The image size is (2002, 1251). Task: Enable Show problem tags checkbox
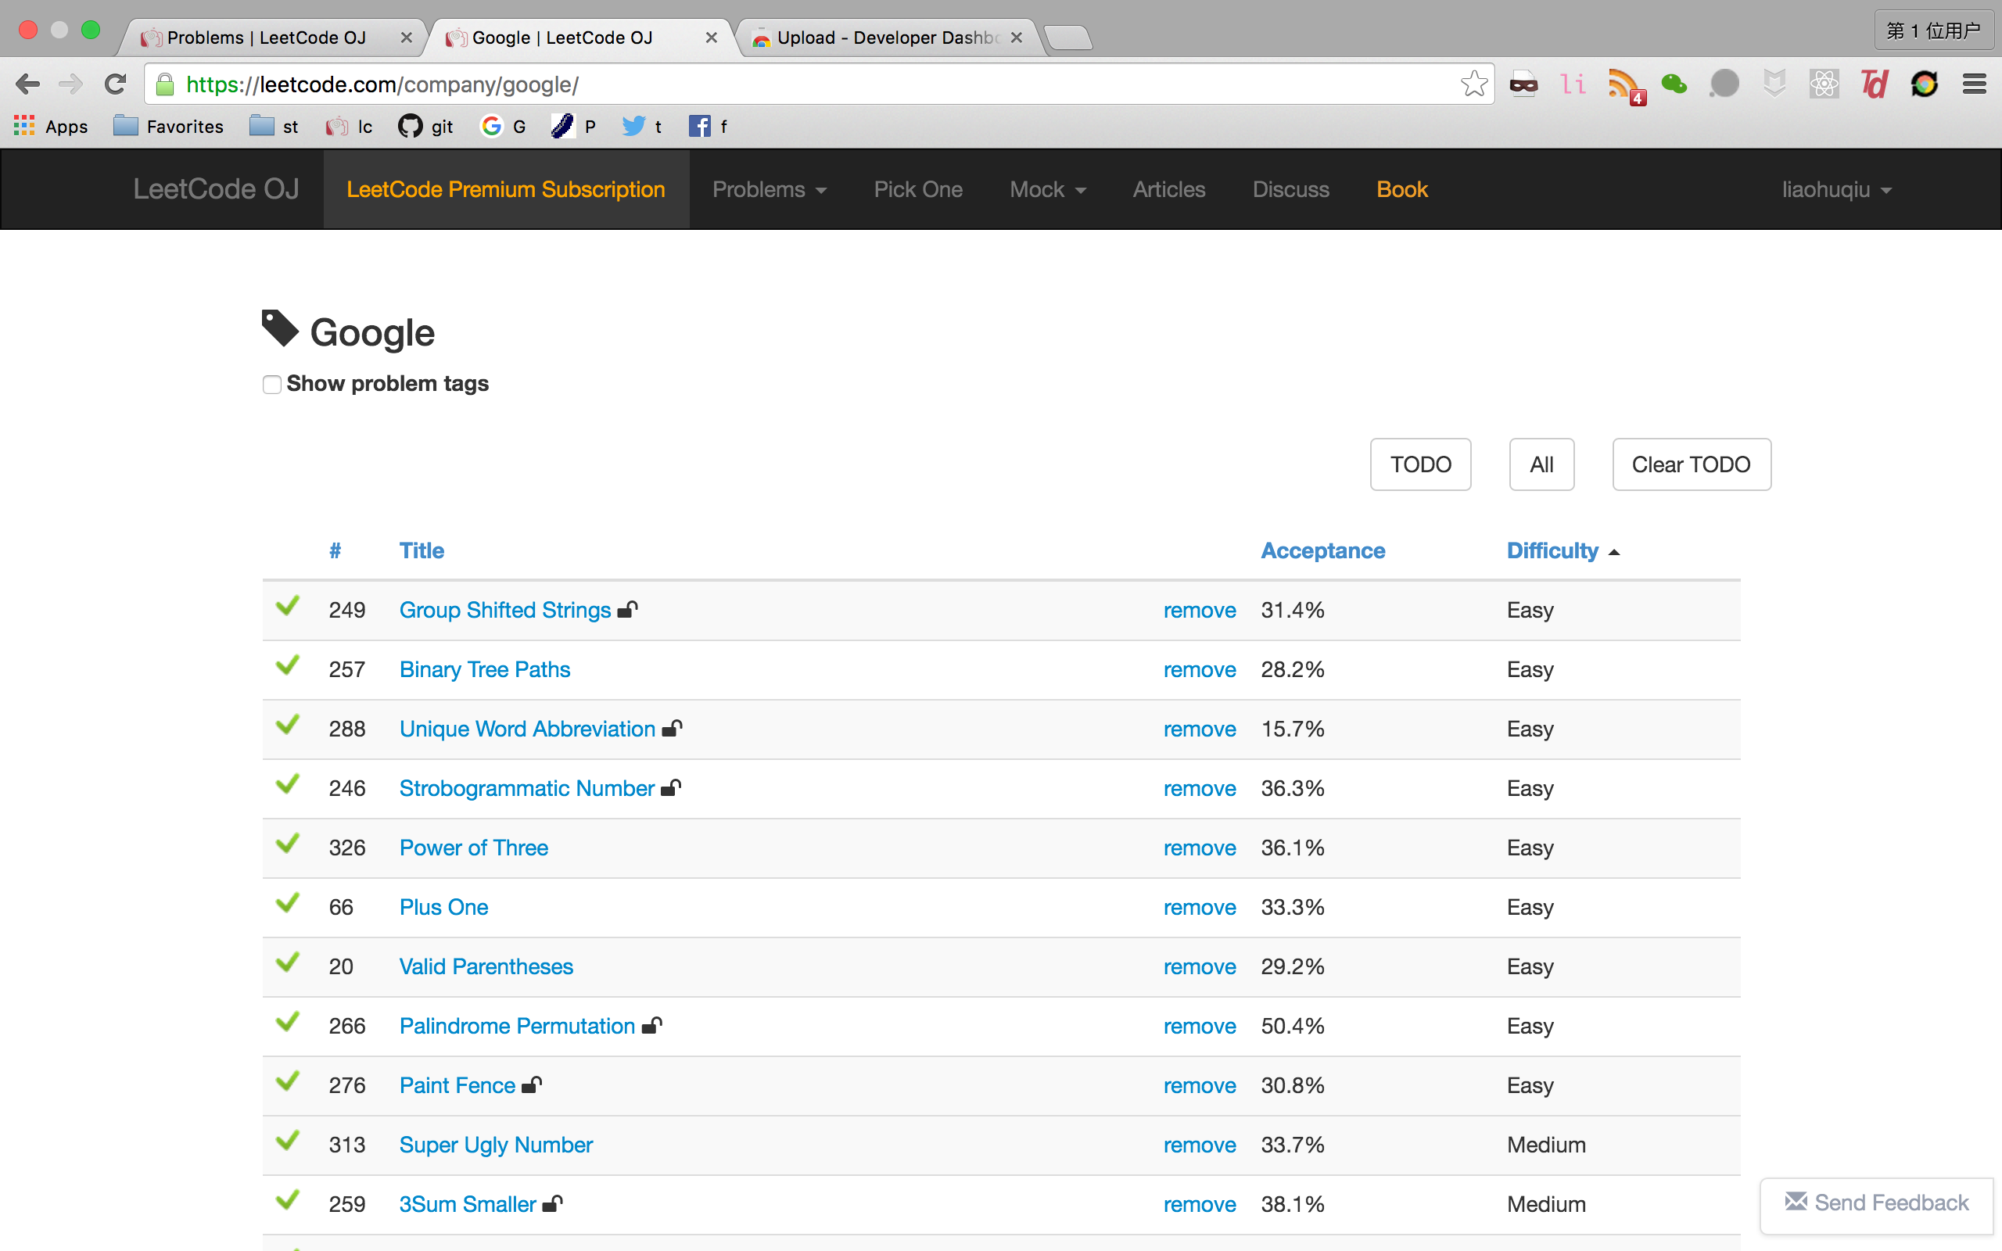click(272, 385)
